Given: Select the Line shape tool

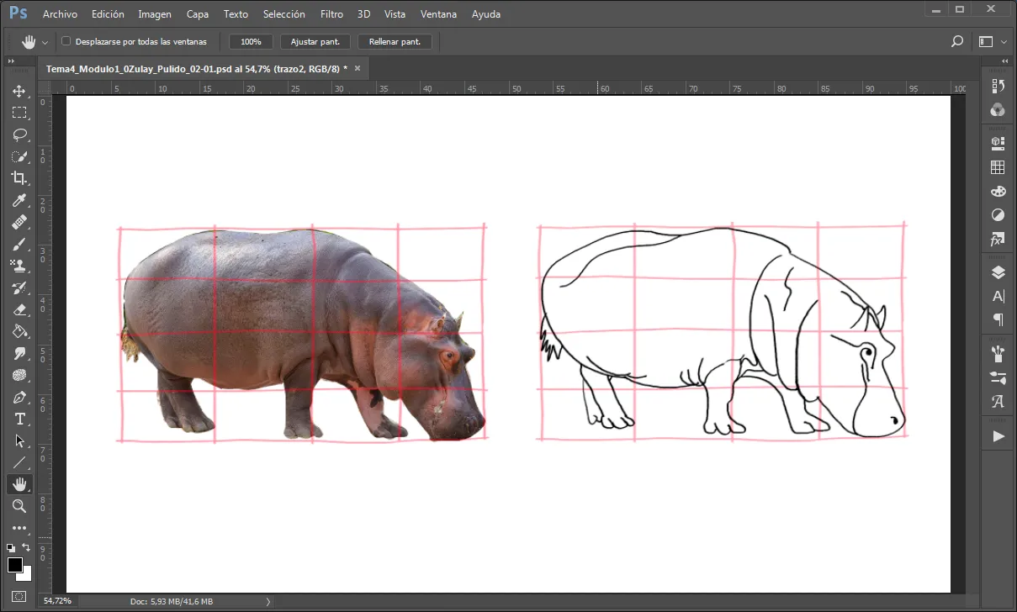Looking at the screenshot, I should (19, 462).
